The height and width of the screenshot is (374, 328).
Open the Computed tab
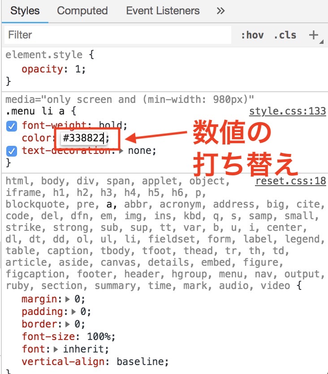pos(82,11)
